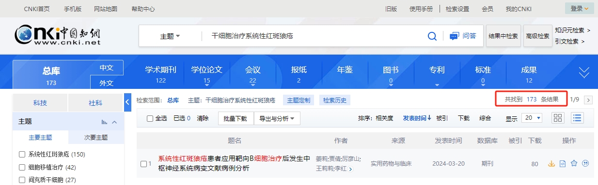Switch to list view icon
598x185 pixels.
(577, 118)
